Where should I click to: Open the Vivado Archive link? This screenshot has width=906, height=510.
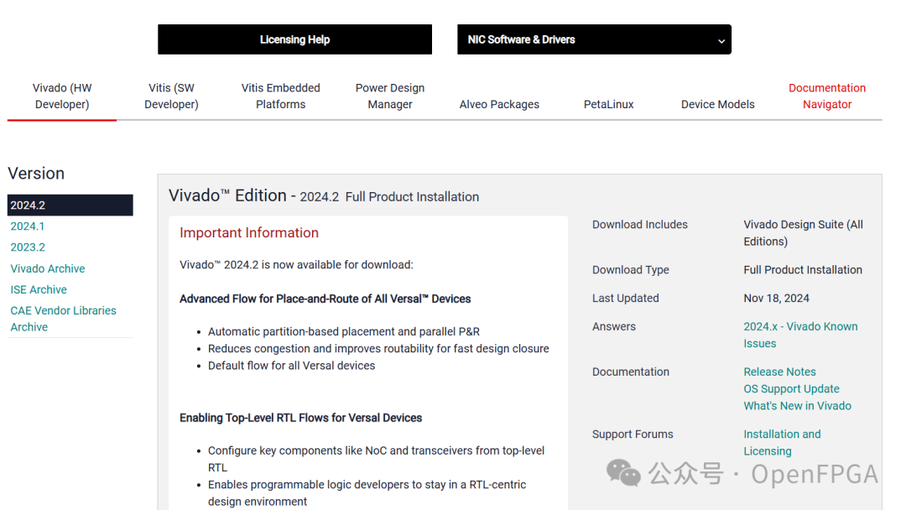point(47,268)
